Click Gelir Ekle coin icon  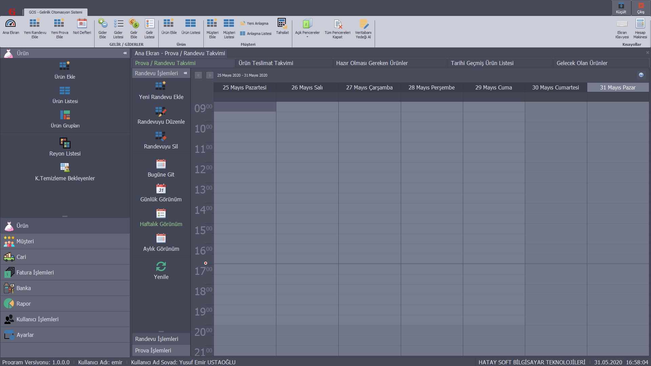click(134, 24)
